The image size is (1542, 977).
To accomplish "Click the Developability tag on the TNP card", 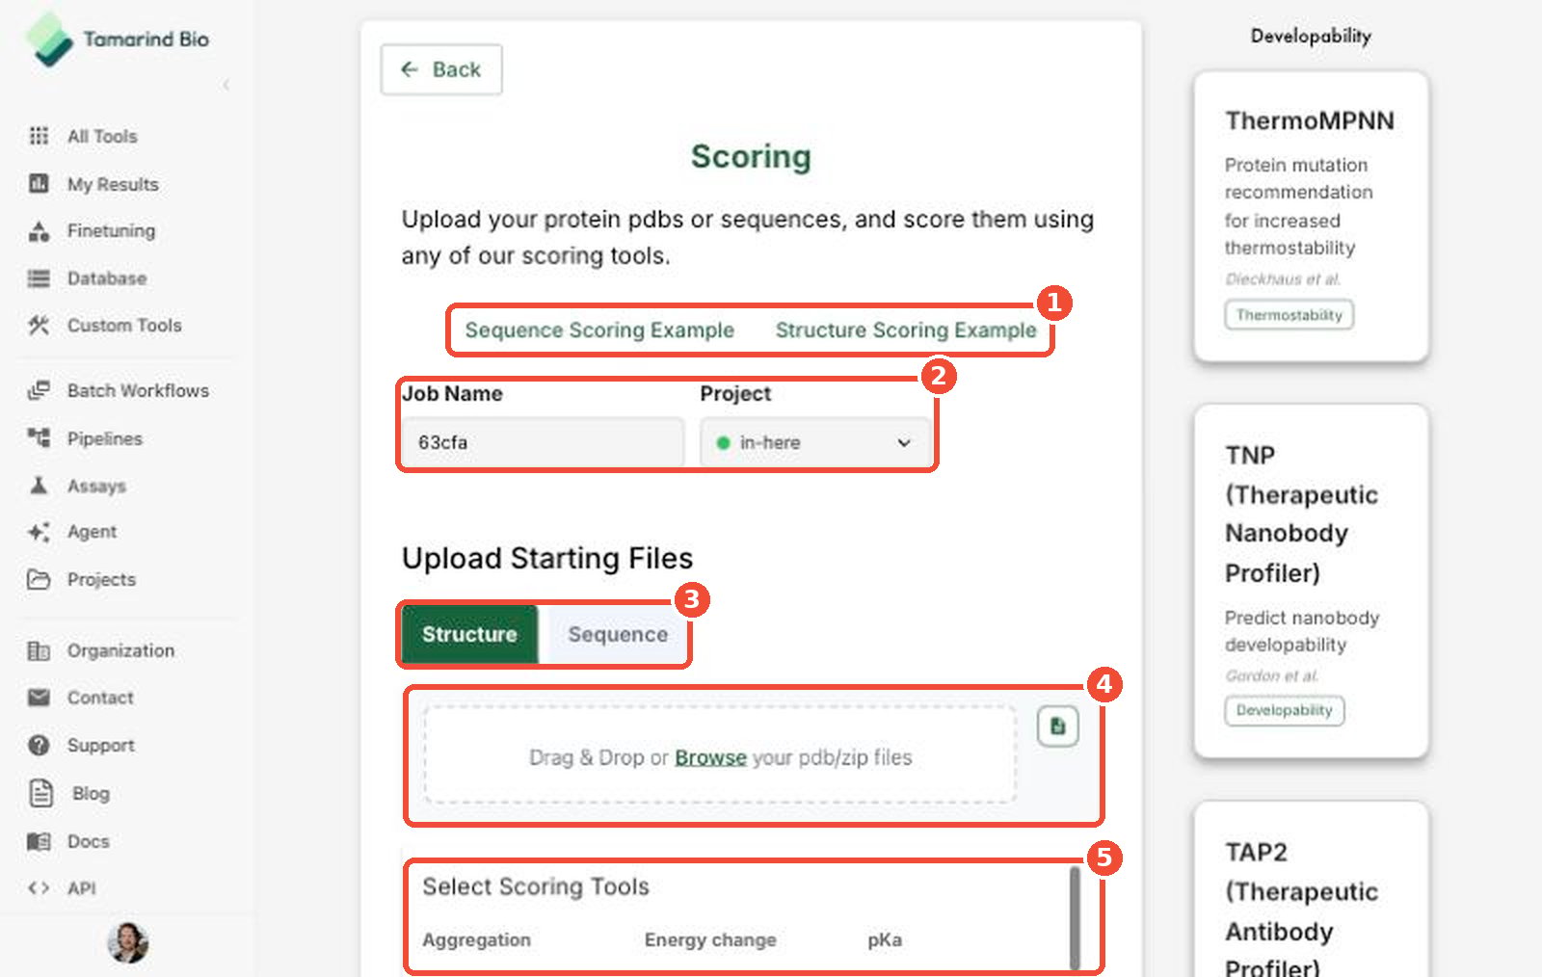I will (x=1285, y=710).
